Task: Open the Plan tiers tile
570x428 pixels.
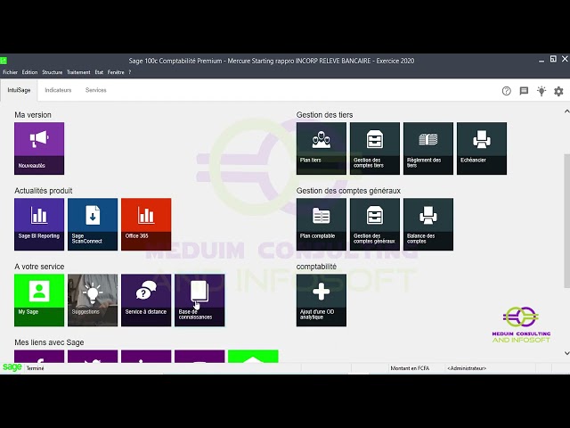Action: pyautogui.click(x=322, y=149)
